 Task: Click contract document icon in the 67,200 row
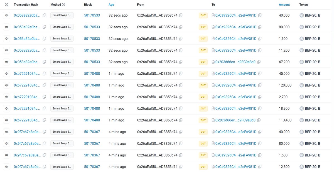pyautogui.click(x=213, y=62)
